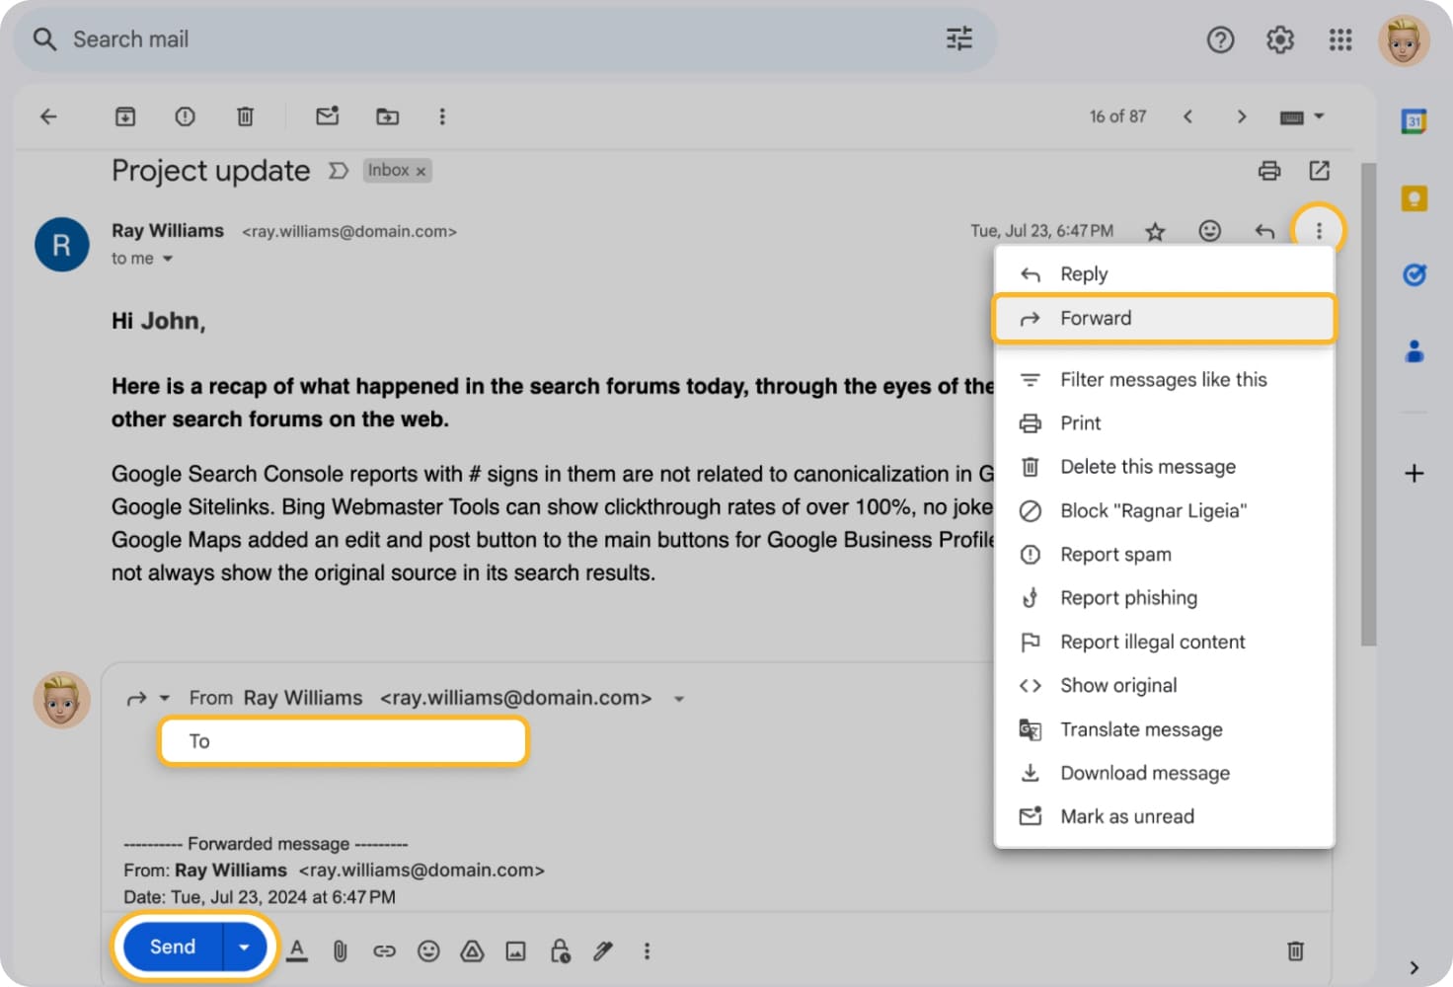Remove the Inbox label
The image size is (1453, 987).
point(421,171)
